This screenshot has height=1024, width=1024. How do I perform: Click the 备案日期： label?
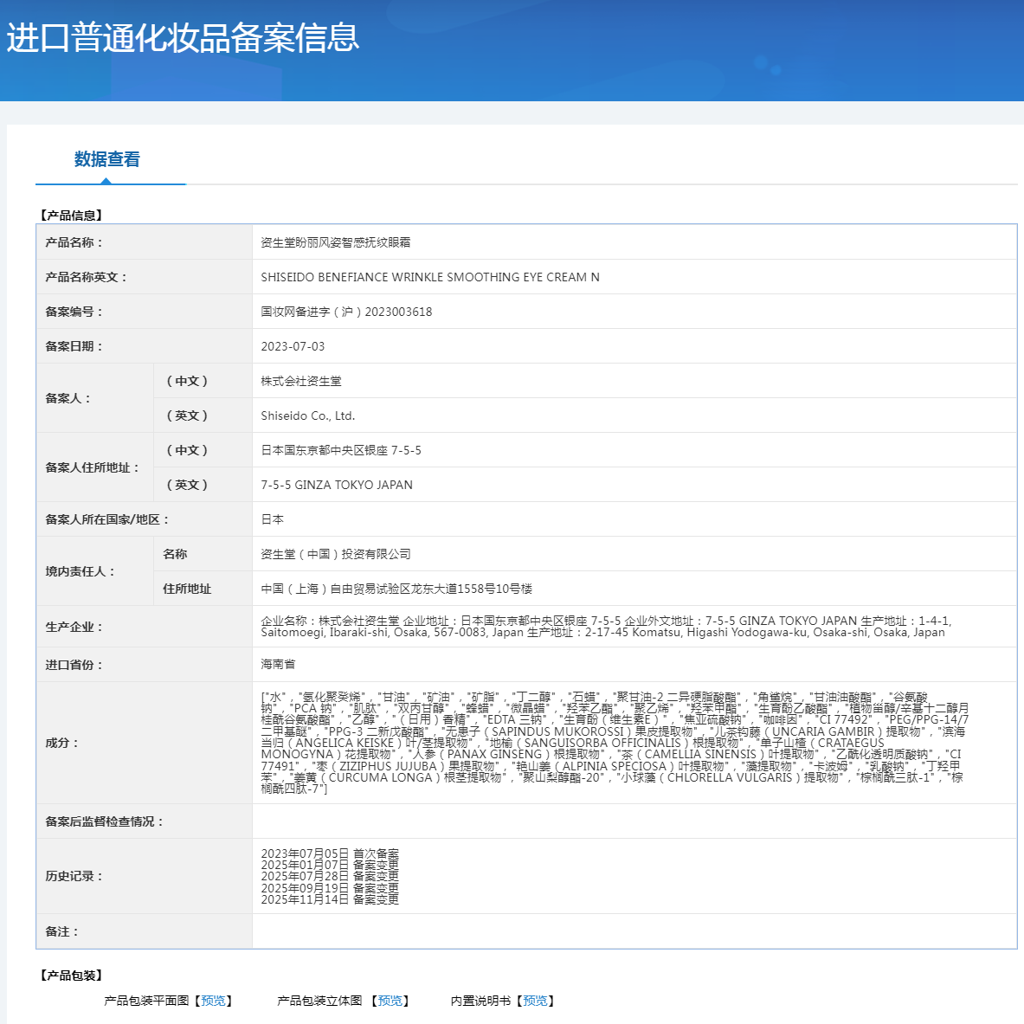74,346
